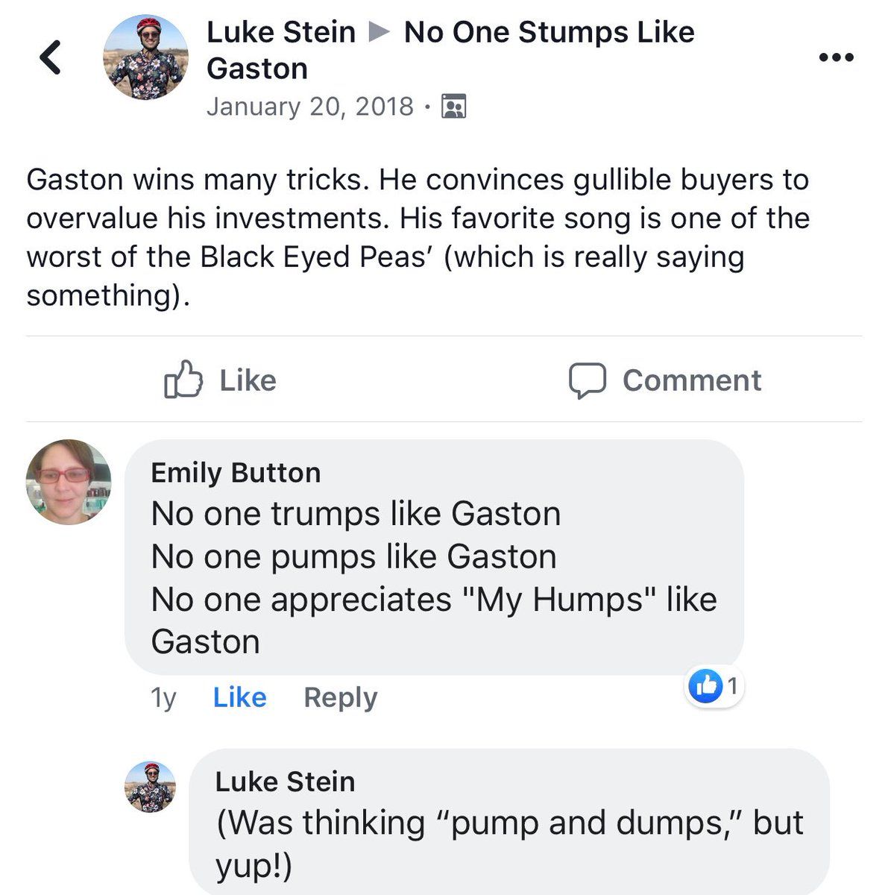Reply to Emily Button's comment
Screen dimensions: 888x895
341,697
